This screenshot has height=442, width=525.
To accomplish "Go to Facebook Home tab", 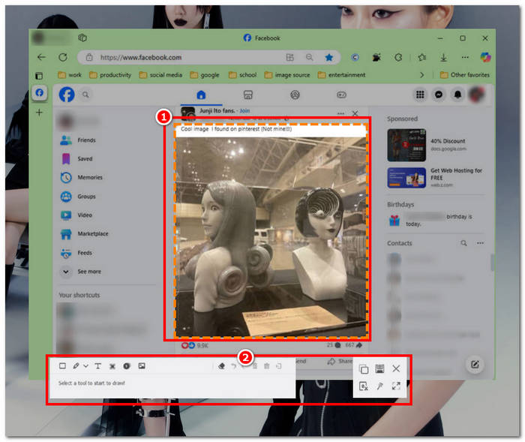I will pos(201,95).
